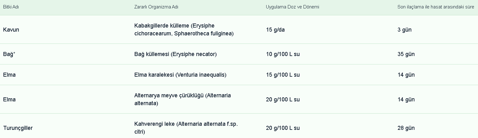The image size is (478, 138).
Task: Click the "Kahverengi leke" organism cell
Action: tap(186, 128)
